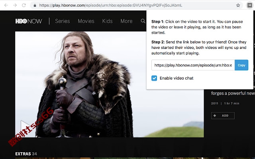Click the 2011 release year text

coord(214,103)
